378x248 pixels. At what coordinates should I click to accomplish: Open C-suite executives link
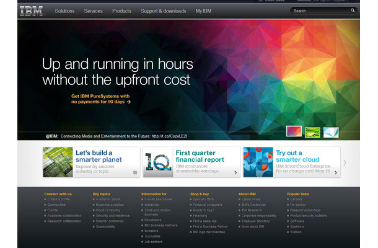[x=158, y=199]
